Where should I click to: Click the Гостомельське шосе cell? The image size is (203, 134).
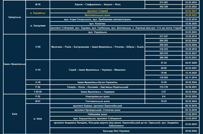98,101
